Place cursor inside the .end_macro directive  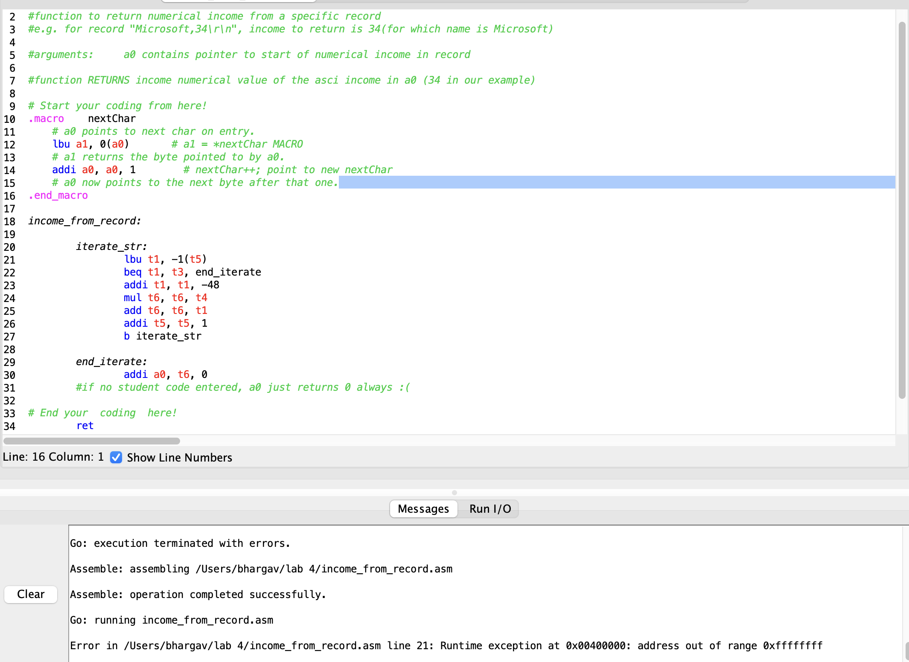58,195
